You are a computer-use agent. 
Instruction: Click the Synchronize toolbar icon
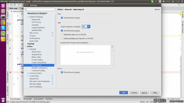[15, 5]
